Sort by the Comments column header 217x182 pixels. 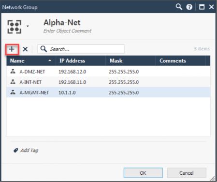[x=181, y=61]
